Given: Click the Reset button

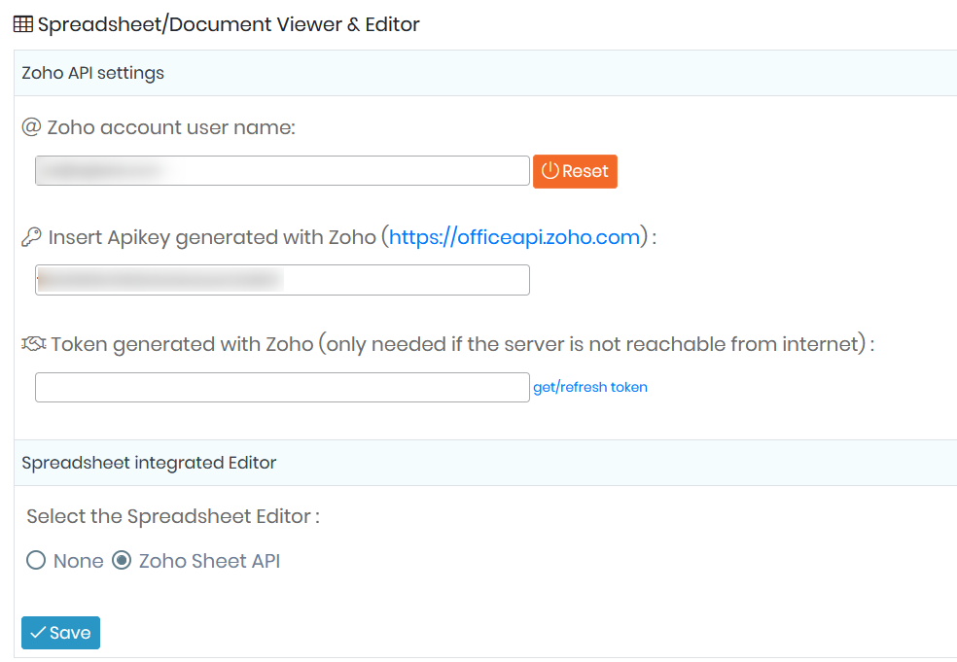Looking at the screenshot, I should point(575,171).
